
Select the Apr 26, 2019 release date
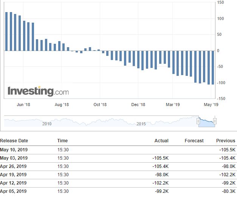pyautogui.click(x=13, y=166)
